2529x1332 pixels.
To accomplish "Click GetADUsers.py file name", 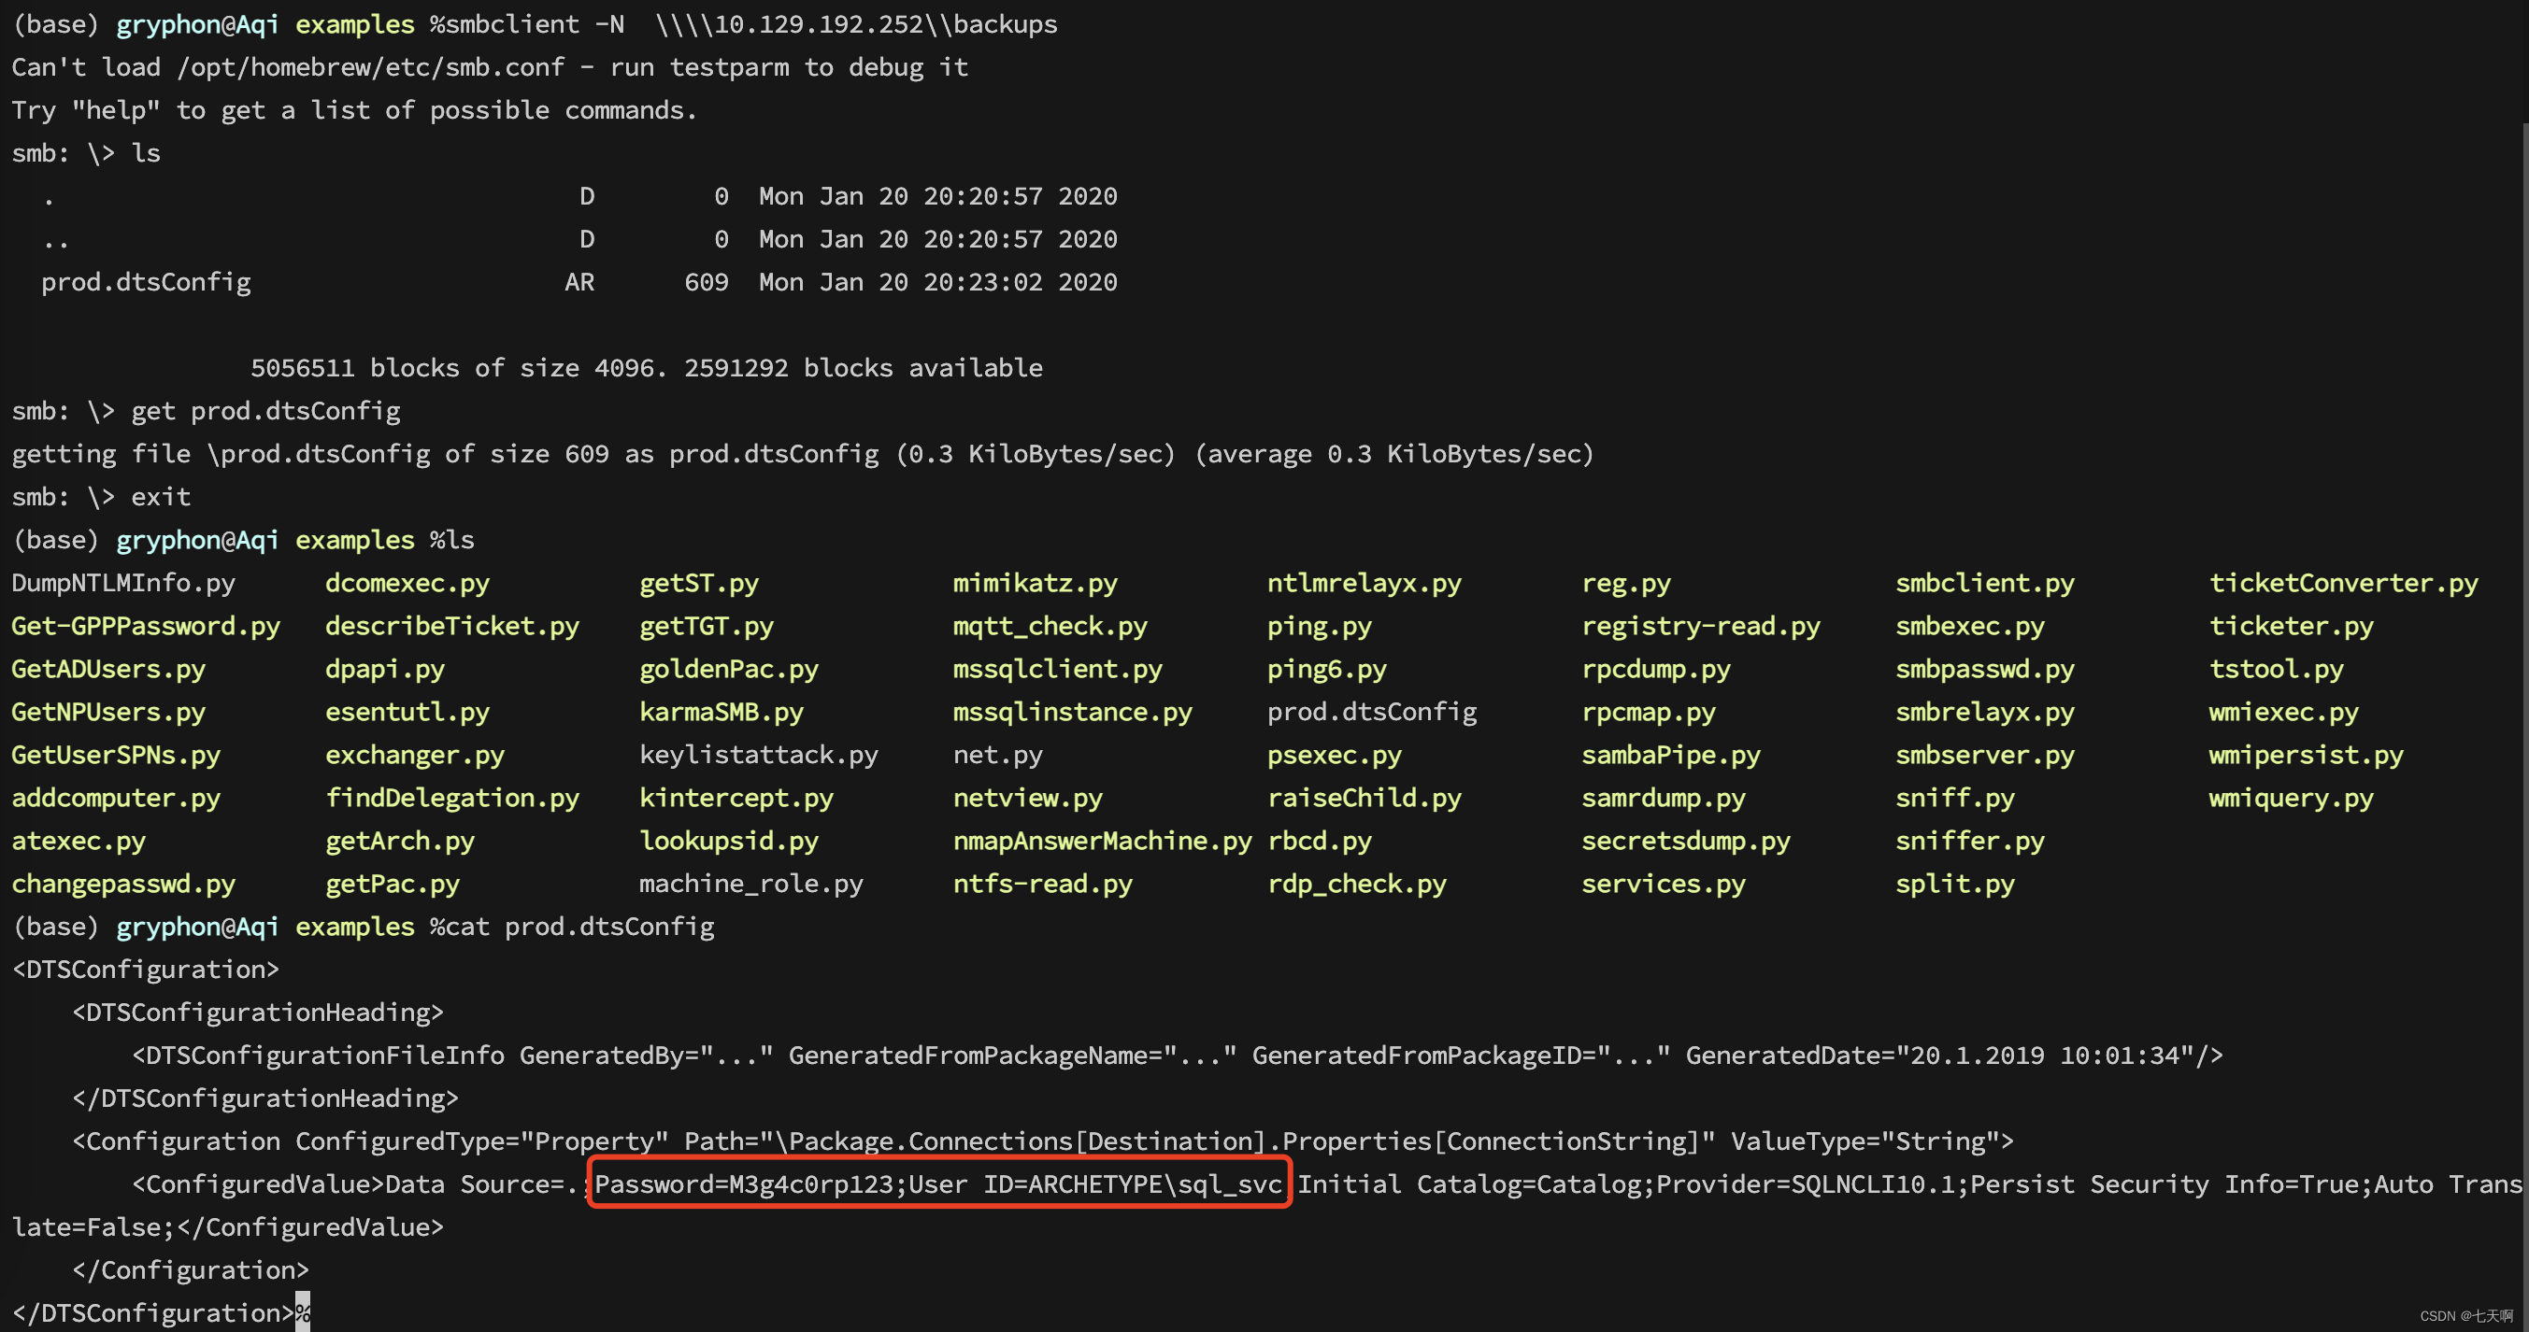I will (108, 670).
